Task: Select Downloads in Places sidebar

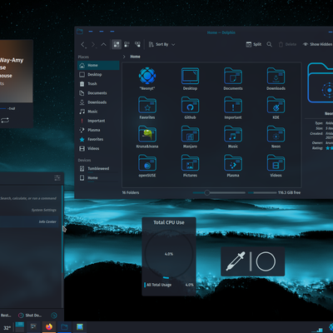Action: coord(98,102)
